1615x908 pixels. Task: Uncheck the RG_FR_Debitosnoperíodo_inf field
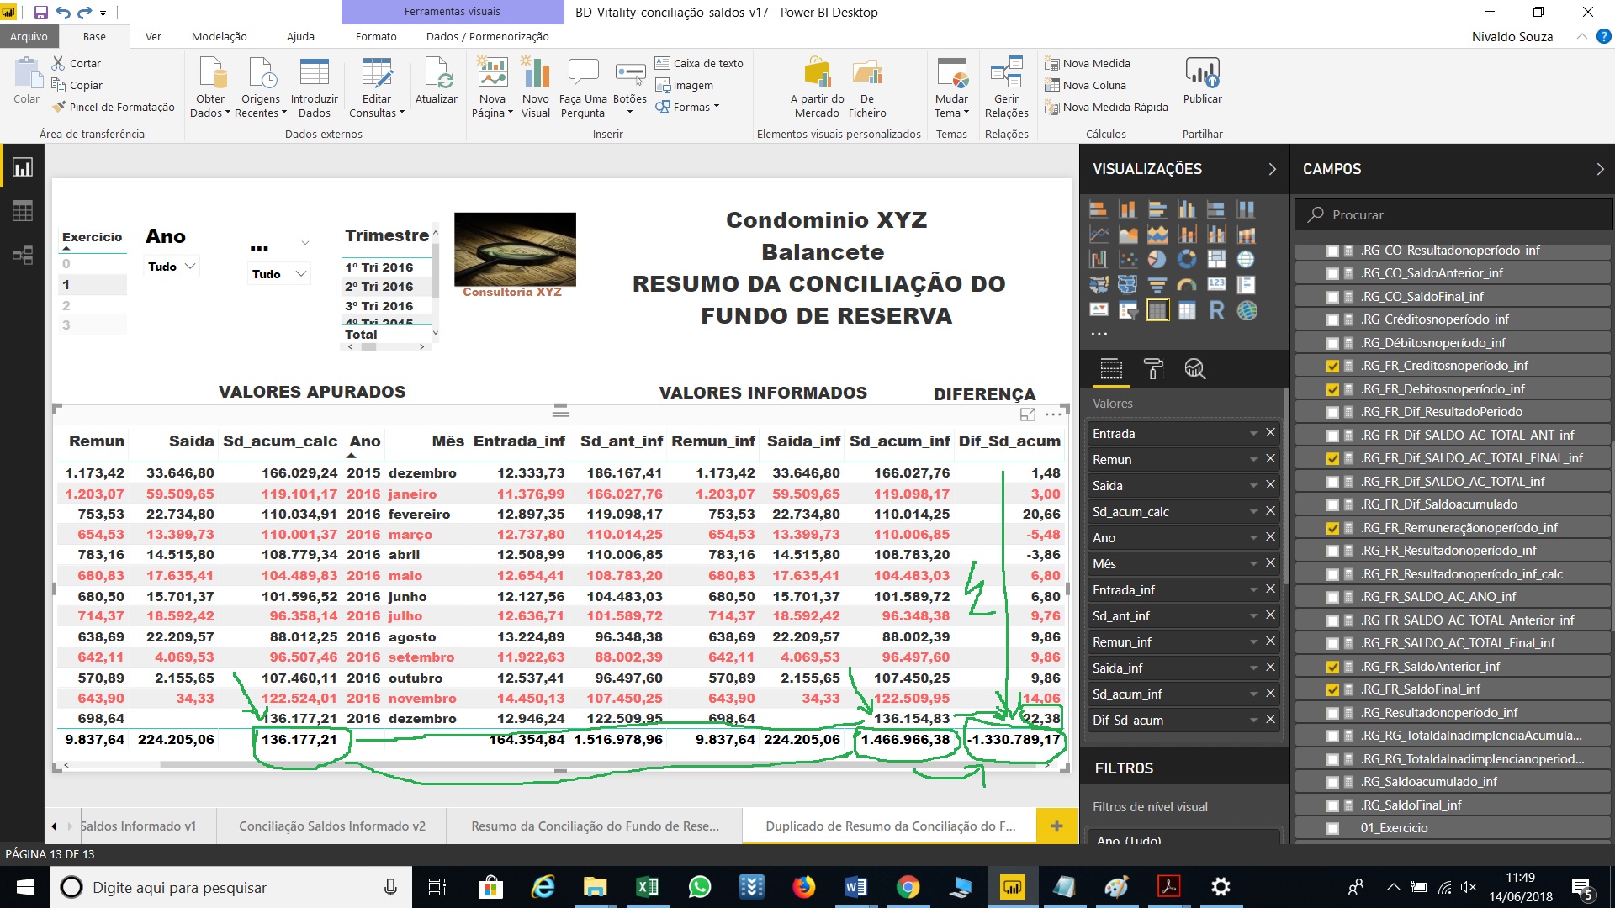[x=1332, y=389]
